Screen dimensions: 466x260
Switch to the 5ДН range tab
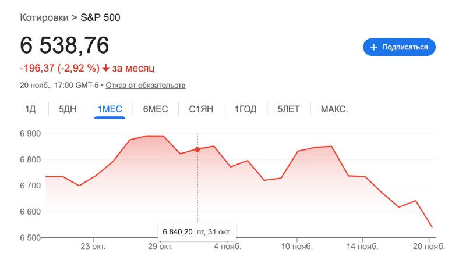[x=68, y=109]
